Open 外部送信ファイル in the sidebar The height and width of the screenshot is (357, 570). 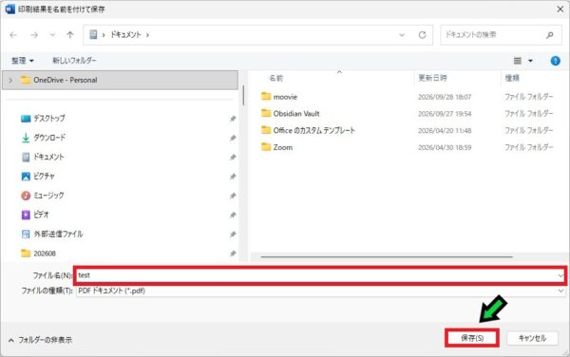point(58,234)
